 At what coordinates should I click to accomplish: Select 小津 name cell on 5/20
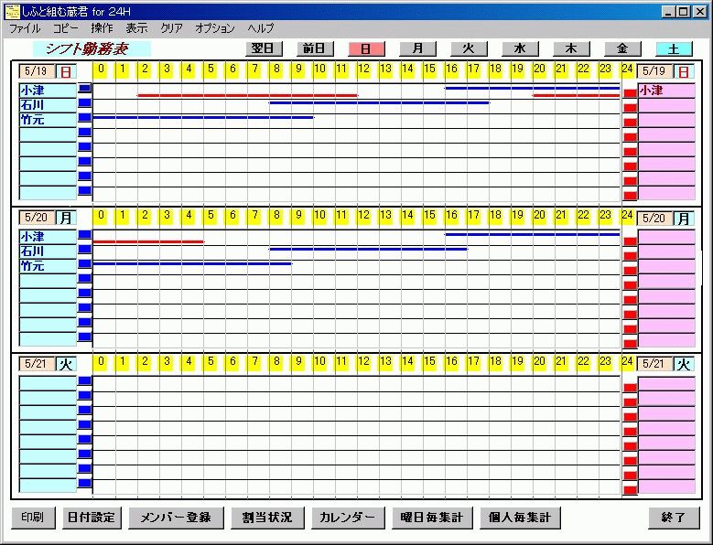click(48, 237)
